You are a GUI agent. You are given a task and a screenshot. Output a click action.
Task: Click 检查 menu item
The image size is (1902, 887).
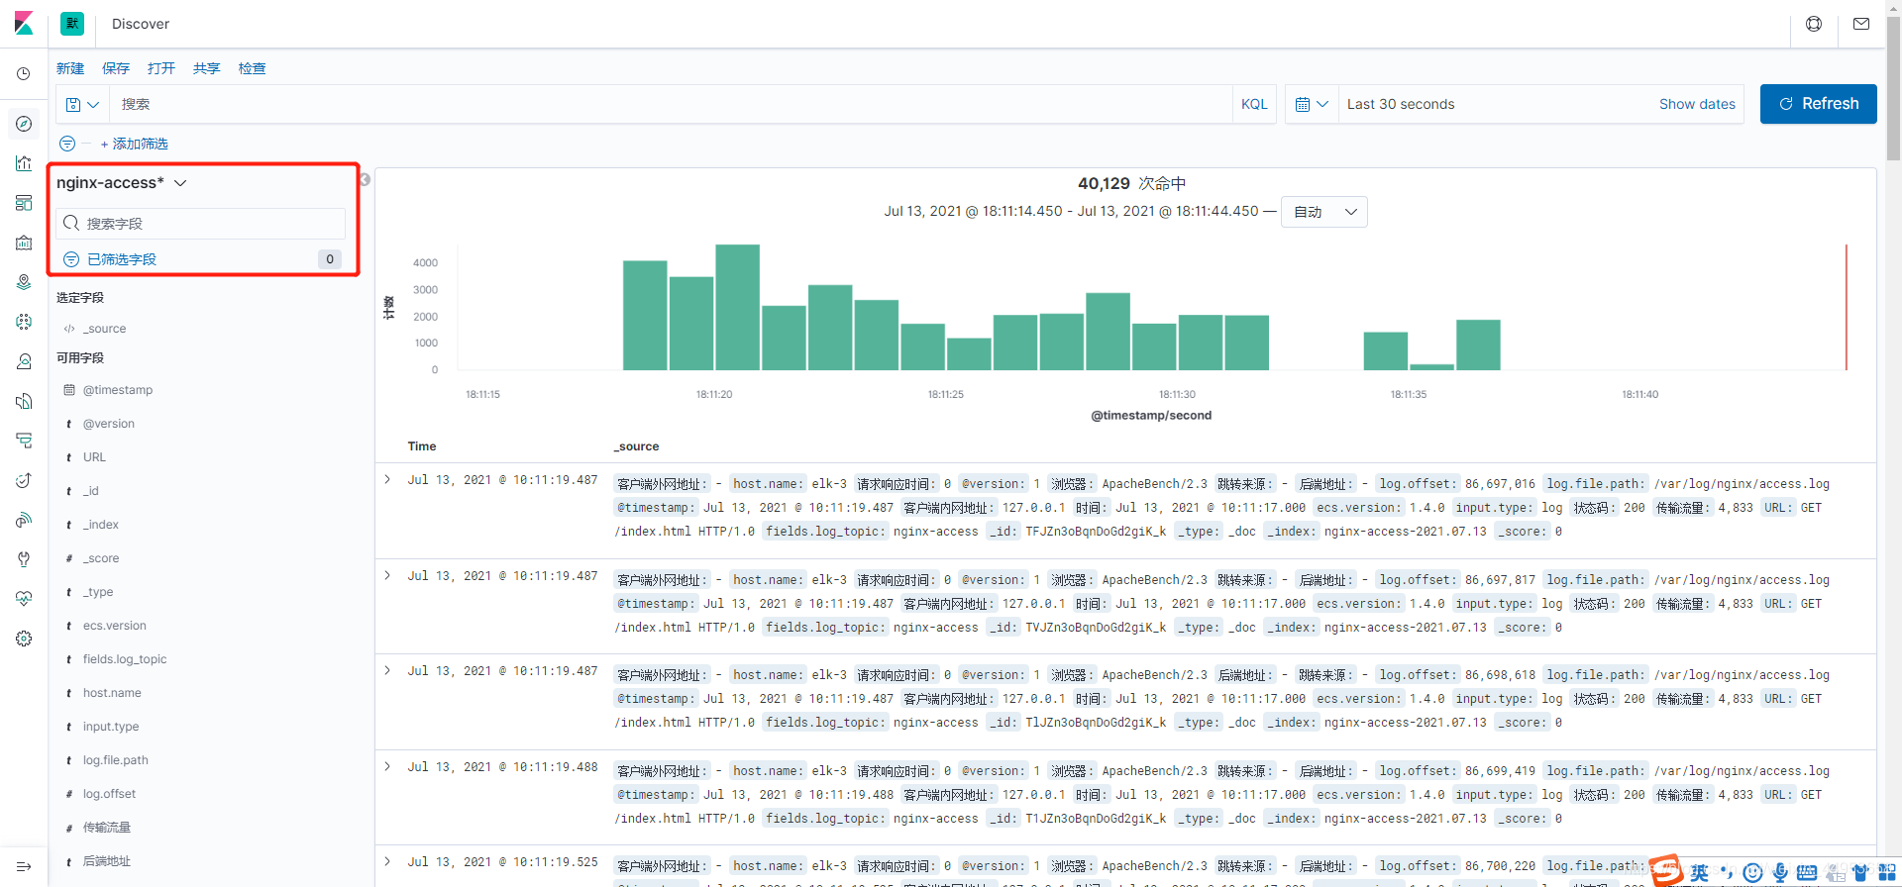(253, 68)
